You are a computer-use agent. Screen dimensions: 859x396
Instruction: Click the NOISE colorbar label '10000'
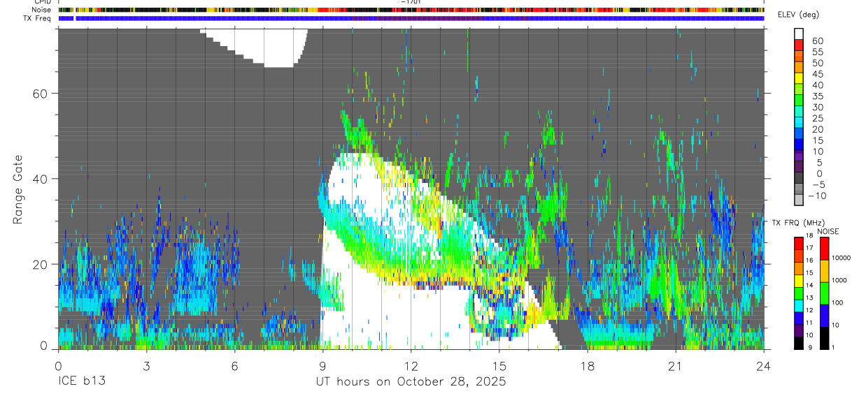(x=842, y=258)
